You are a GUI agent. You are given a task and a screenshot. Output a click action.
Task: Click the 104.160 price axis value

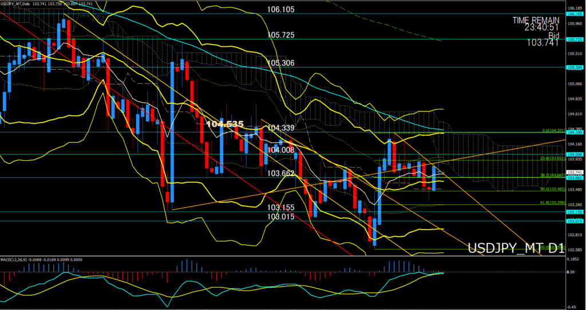point(576,144)
